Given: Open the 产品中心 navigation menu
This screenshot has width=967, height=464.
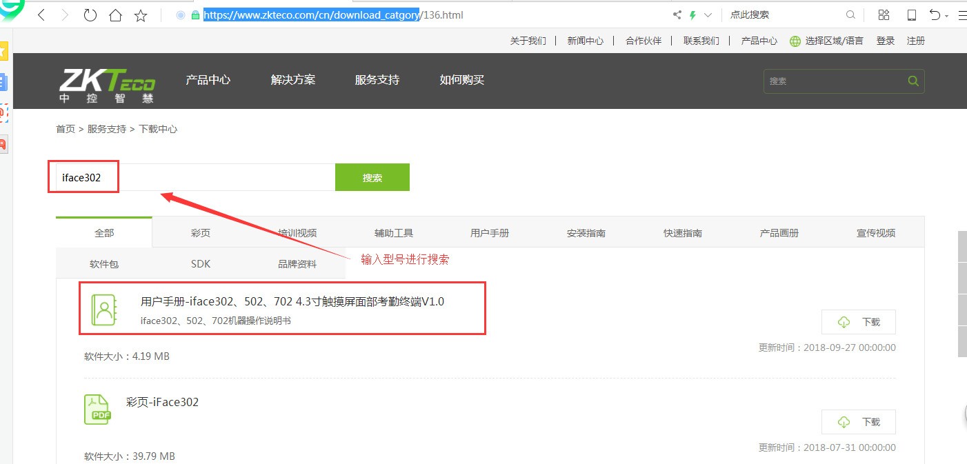Looking at the screenshot, I should (208, 80).
